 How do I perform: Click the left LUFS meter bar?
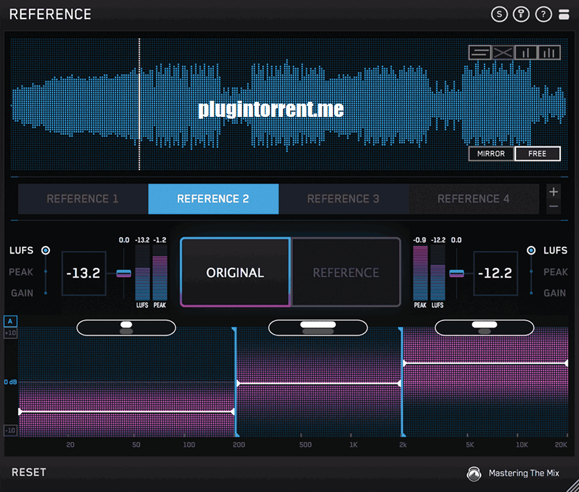tap(142, 273)
